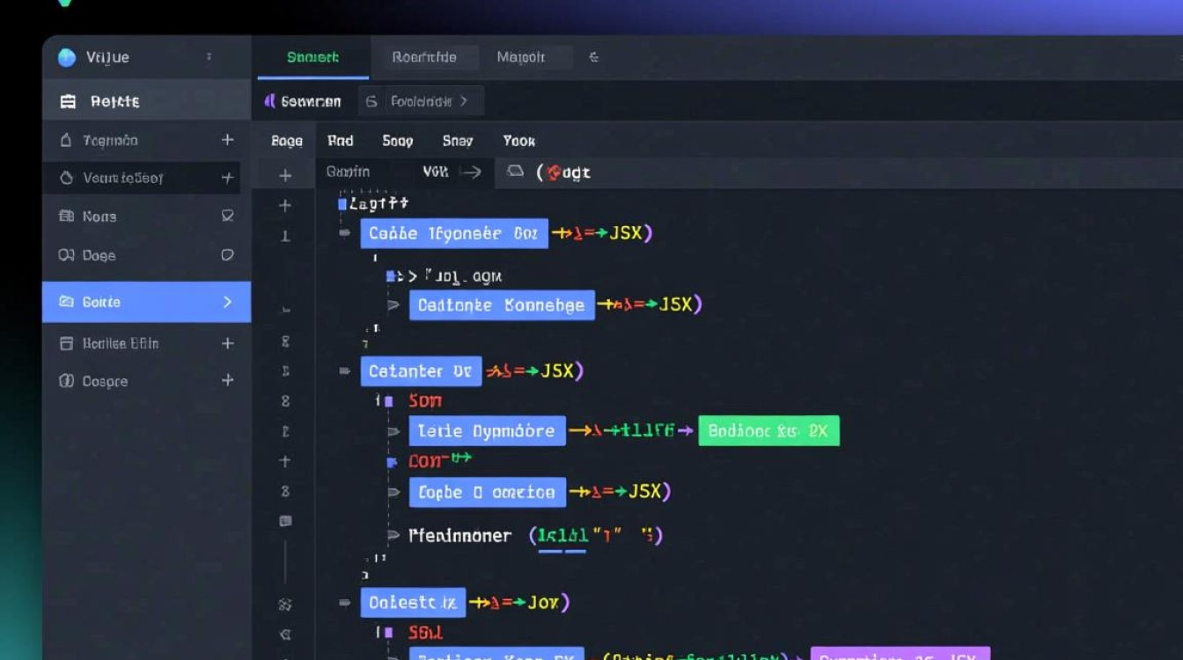Image resolution: width=1183 pixels, height=660 pixels.
Task: Open the dropdown arrows next to Vtijue
Action: [209, 57]
